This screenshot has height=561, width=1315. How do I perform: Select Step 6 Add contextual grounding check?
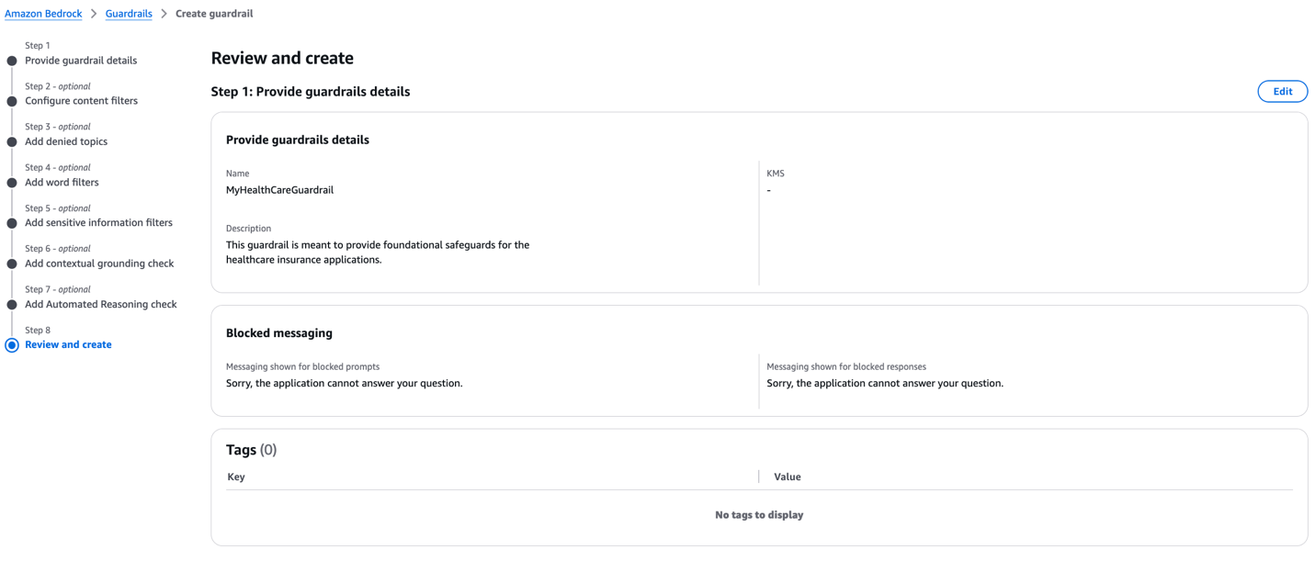coord(99,263)
